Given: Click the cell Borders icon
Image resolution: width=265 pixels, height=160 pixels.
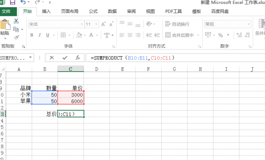Looking at the screenshot, I should click(63, 35).
